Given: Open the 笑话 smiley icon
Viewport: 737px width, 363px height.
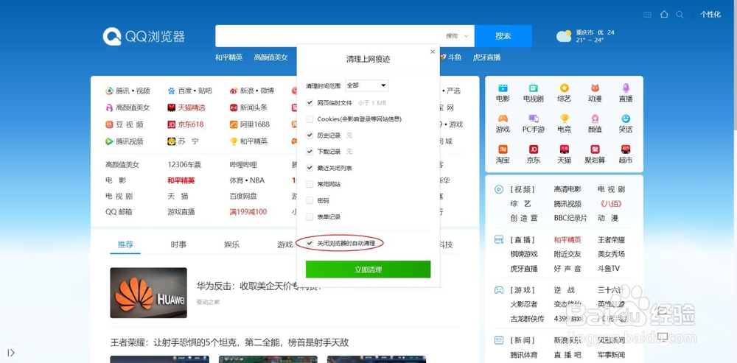Looking at the screenshot, I should (626, 119).
